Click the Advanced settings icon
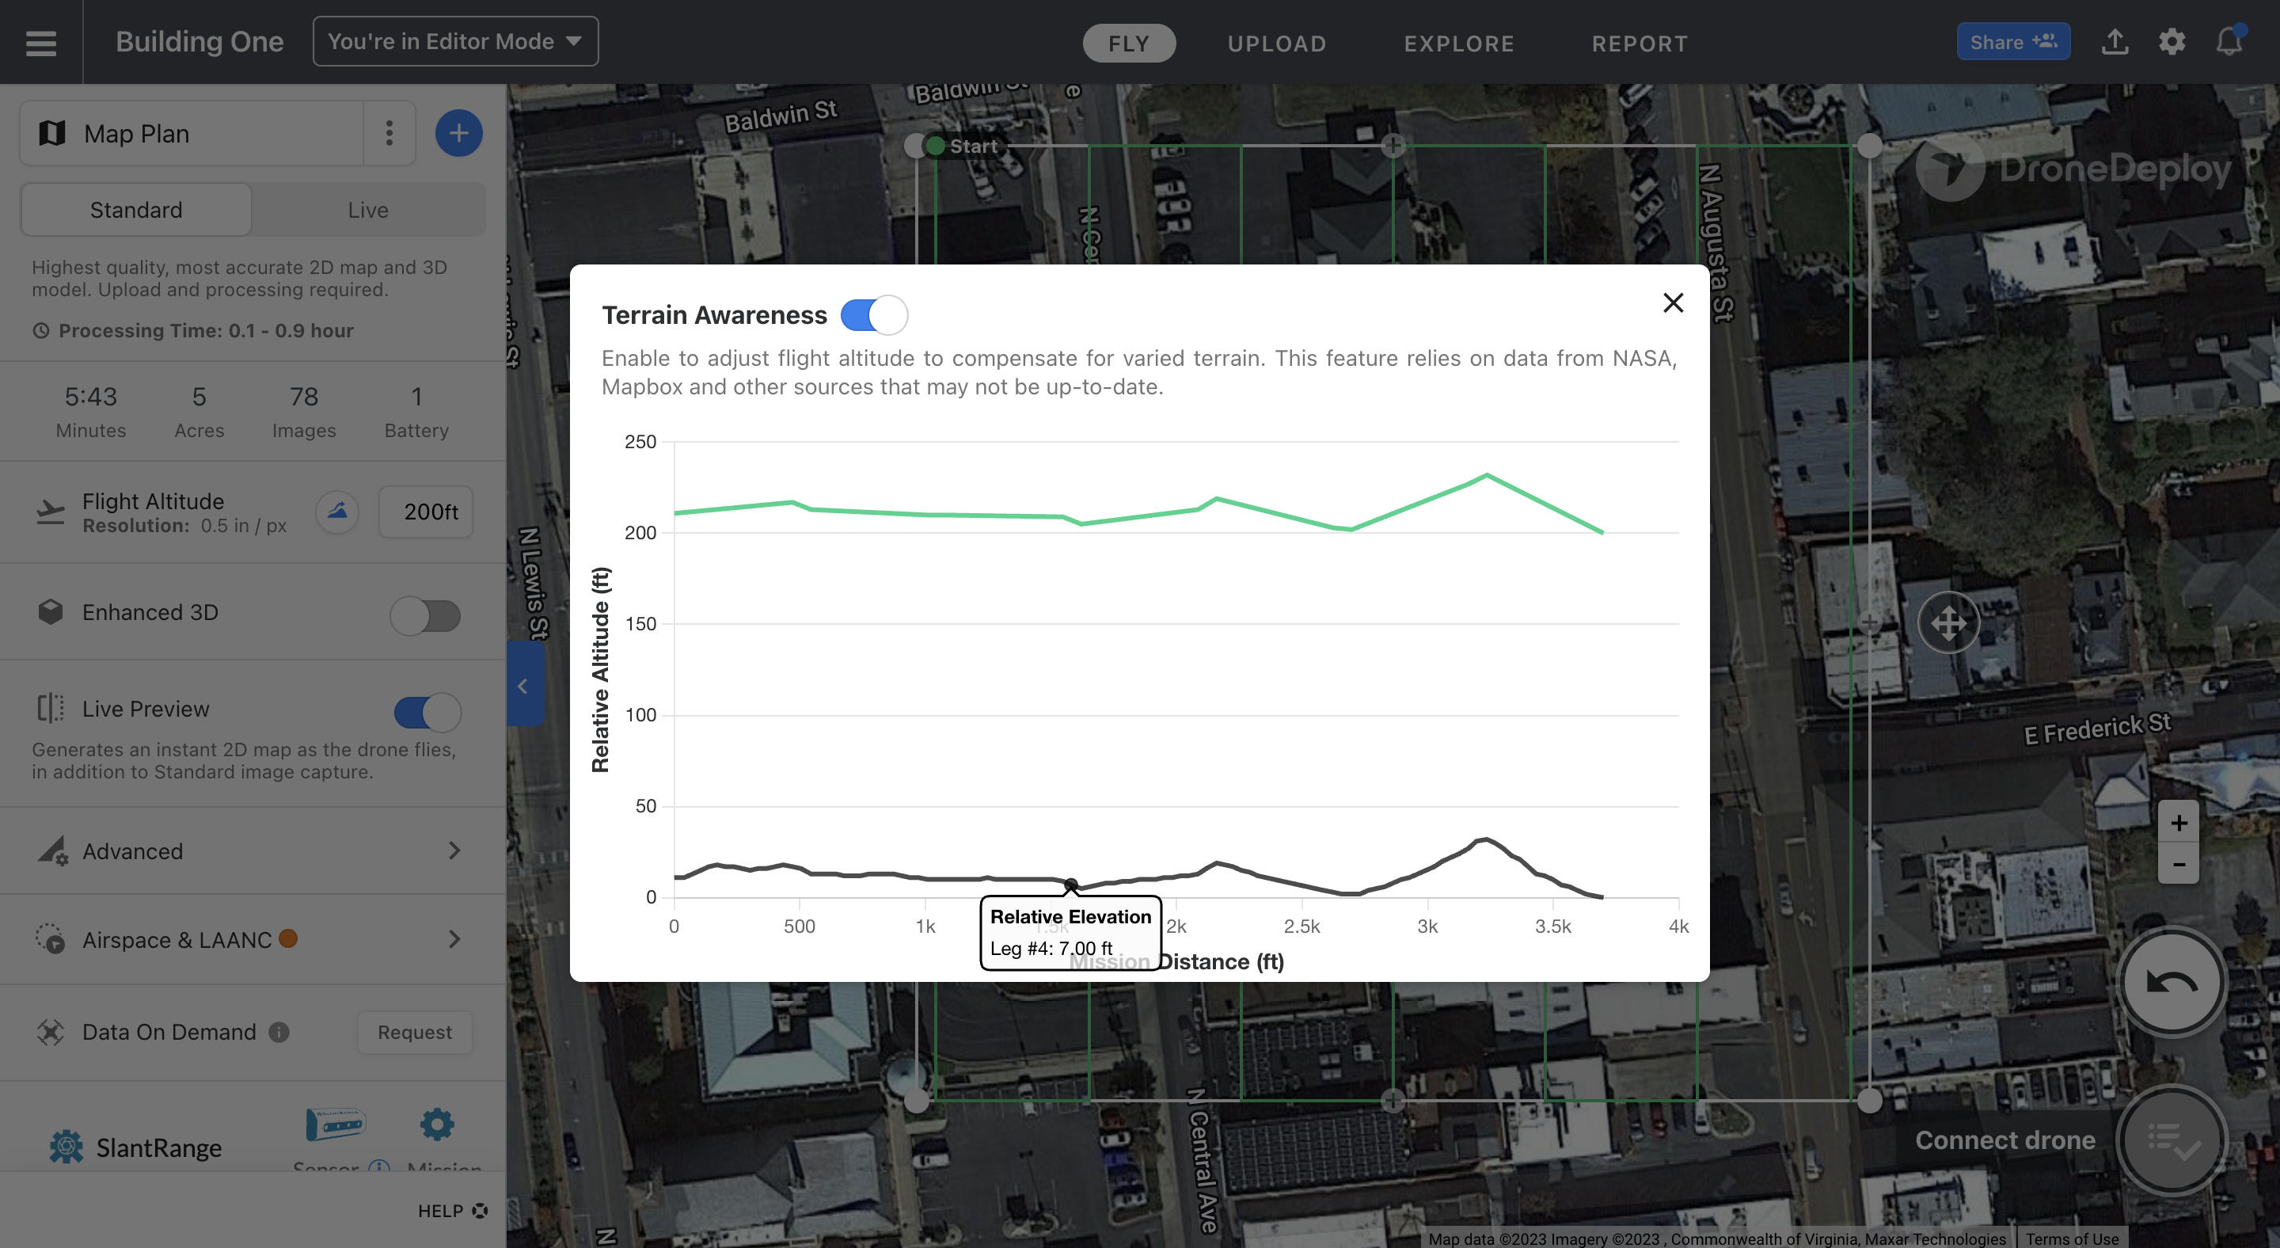 tap(52, 850)
